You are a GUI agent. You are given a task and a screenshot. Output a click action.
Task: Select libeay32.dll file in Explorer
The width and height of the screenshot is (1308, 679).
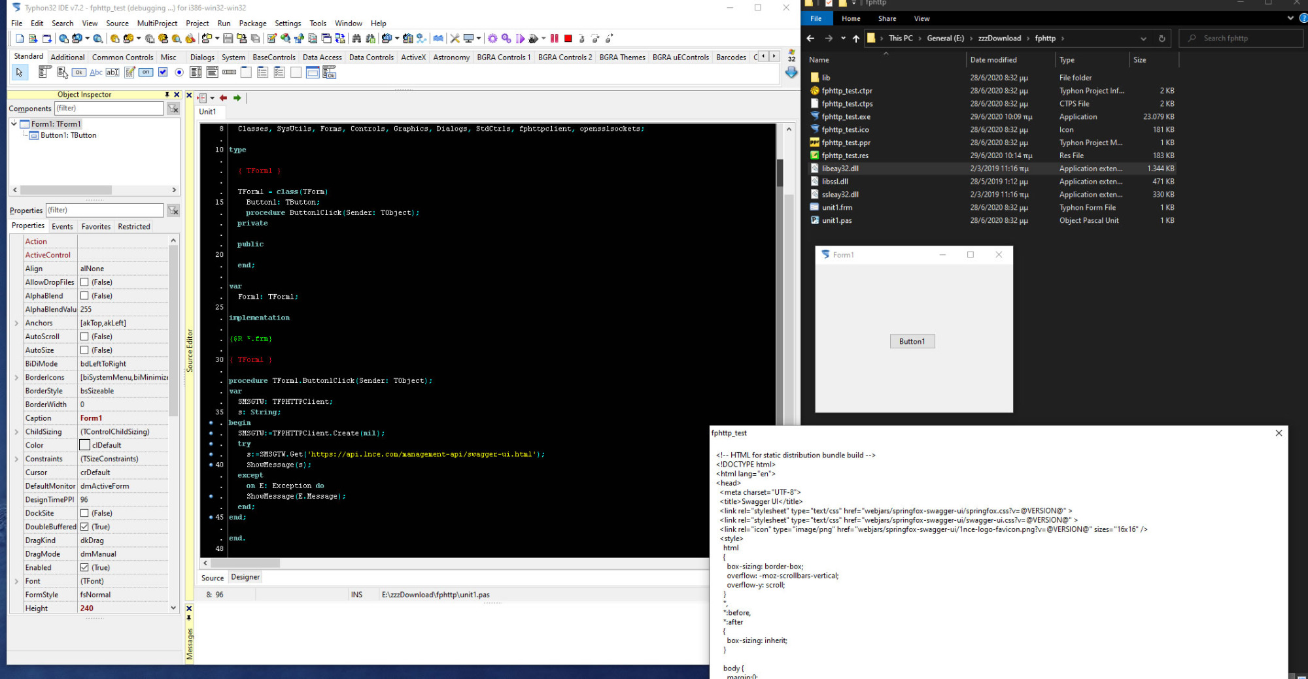pos(840,169)
